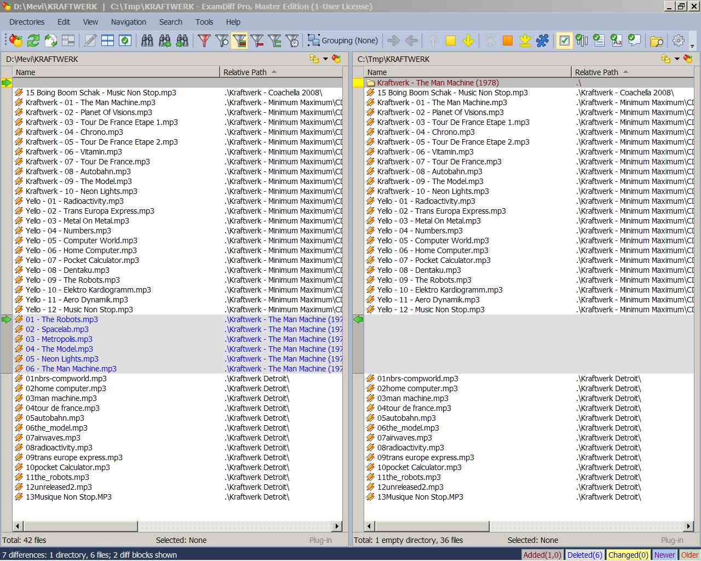Click the grayed up arrow toolbar icon

tap(433, 41)
